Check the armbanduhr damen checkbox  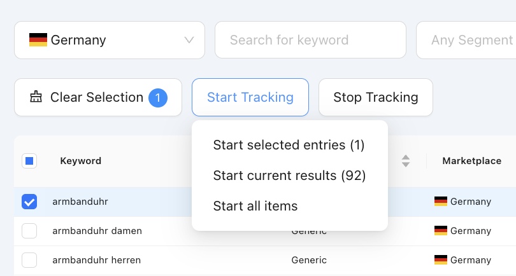(x=29, y=231)
